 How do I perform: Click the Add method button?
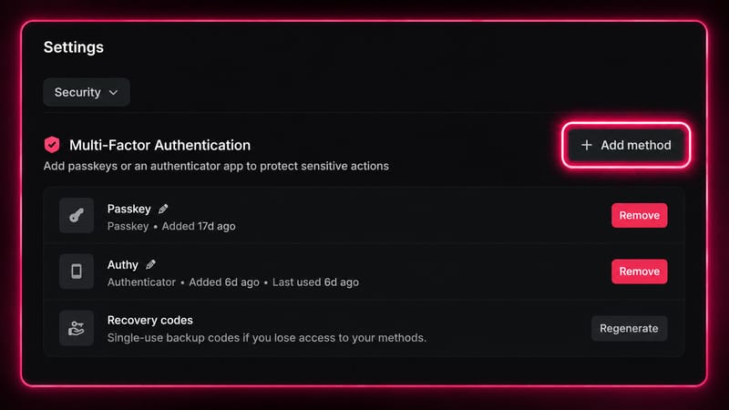coord(626,145)
